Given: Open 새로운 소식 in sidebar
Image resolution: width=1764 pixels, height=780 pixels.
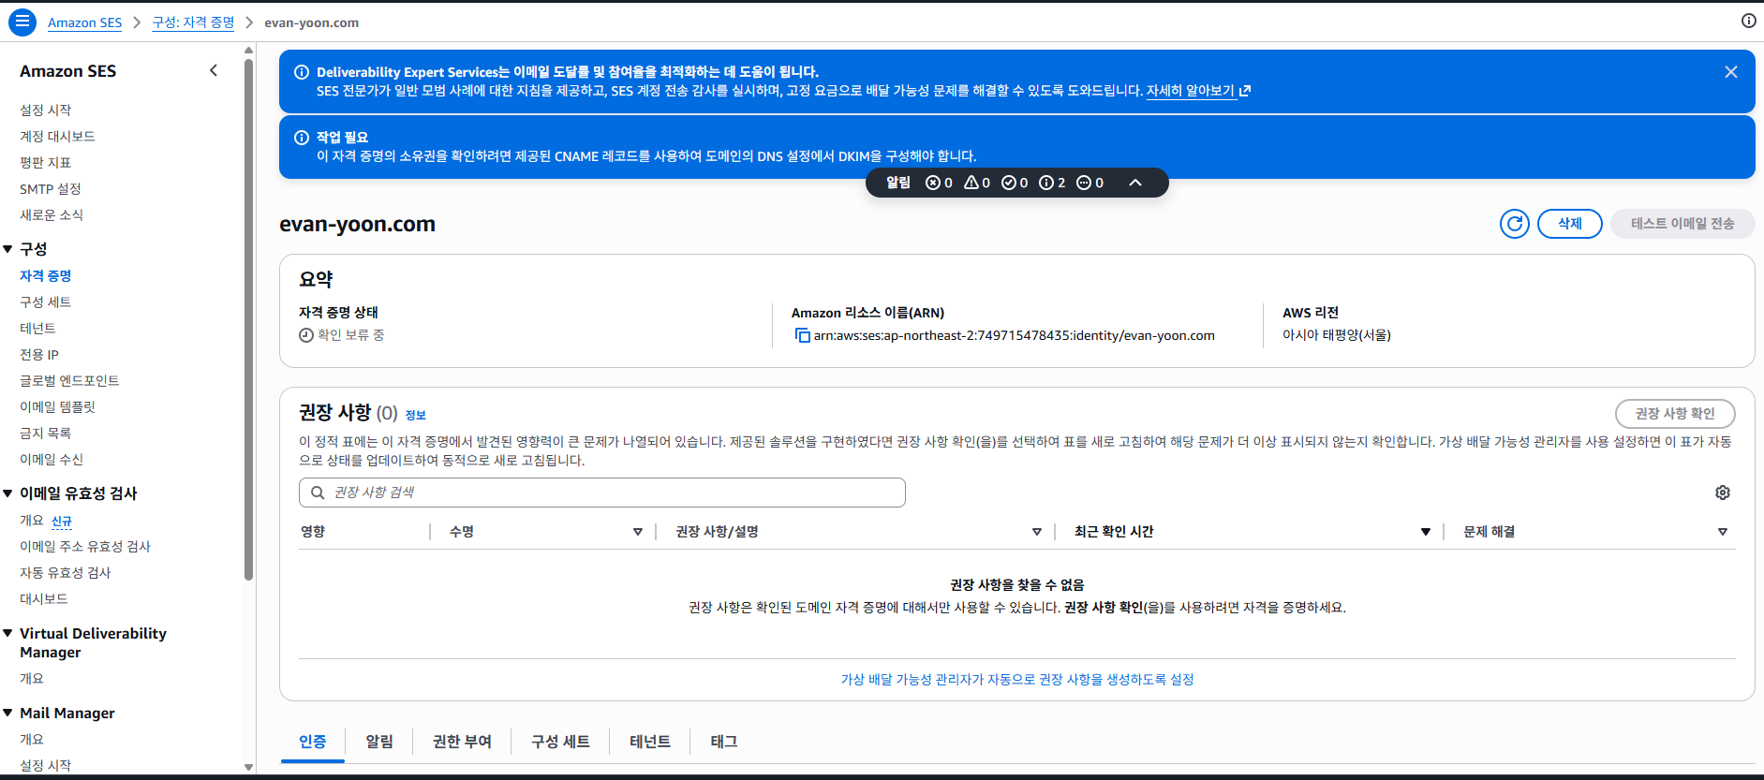Looking at the screenshot, I should click(x=52, y=215).
